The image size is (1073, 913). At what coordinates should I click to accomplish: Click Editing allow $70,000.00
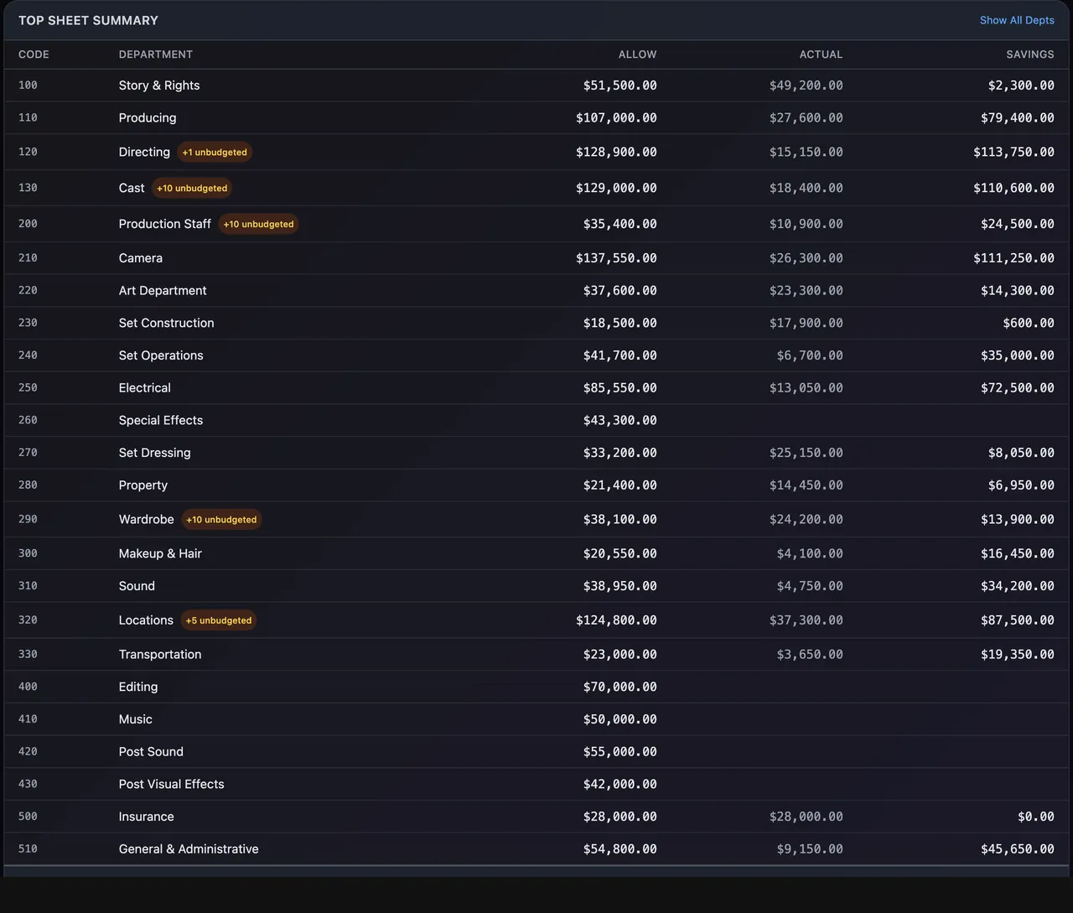click(x=619, y=687)
